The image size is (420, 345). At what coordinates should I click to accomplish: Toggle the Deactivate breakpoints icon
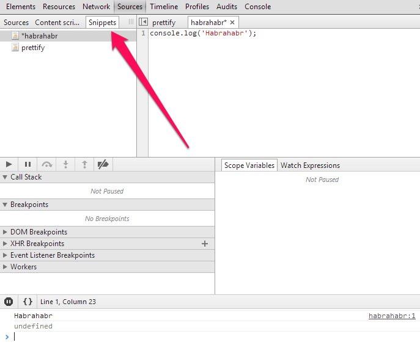(103, 164)
